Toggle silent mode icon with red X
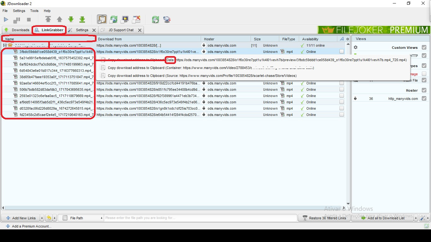Viewport: 431px width, 242px height. tap(136, 20)
